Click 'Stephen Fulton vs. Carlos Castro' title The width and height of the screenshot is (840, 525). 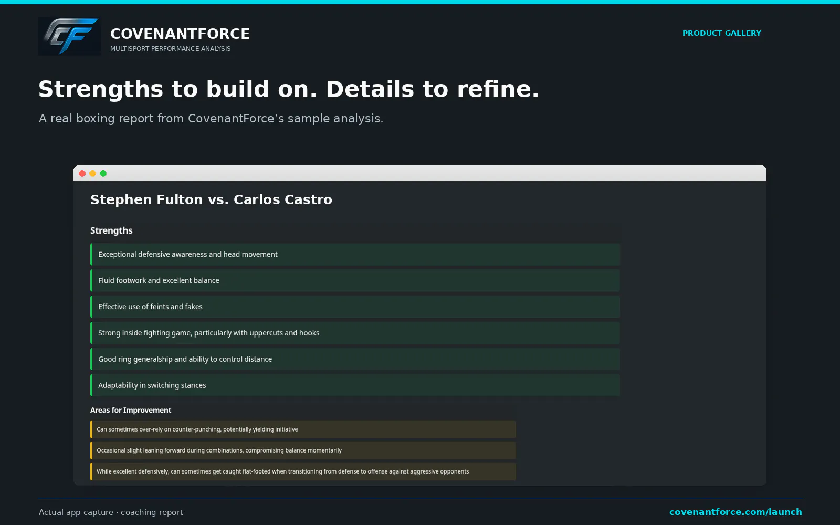(211, 200)
